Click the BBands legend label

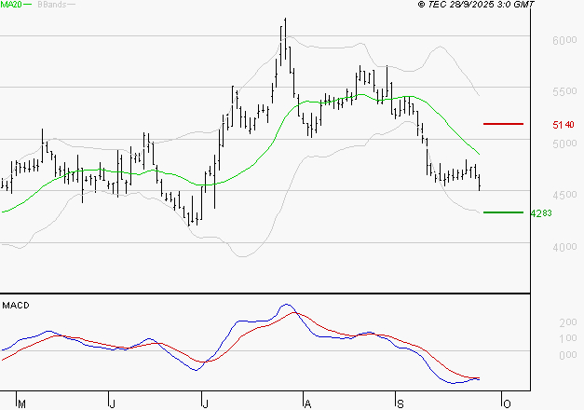pos(52,5)
